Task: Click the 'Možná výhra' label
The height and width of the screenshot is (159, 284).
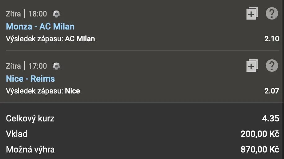Action: click(30, 149)
